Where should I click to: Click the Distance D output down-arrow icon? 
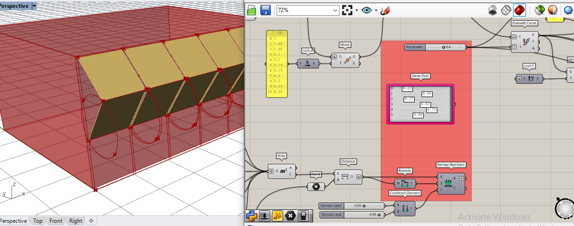(358, 177)
